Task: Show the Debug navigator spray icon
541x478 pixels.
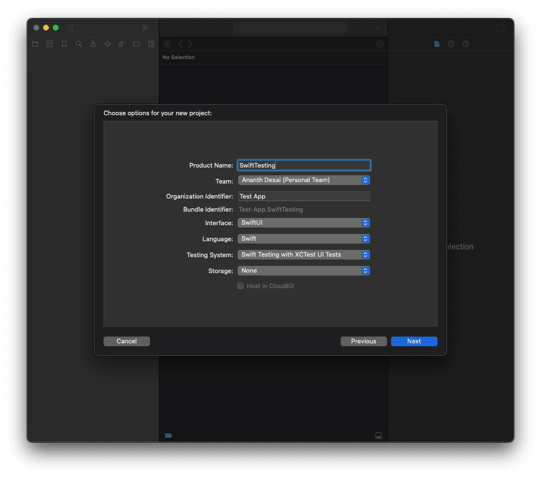Action: [122, 44]
